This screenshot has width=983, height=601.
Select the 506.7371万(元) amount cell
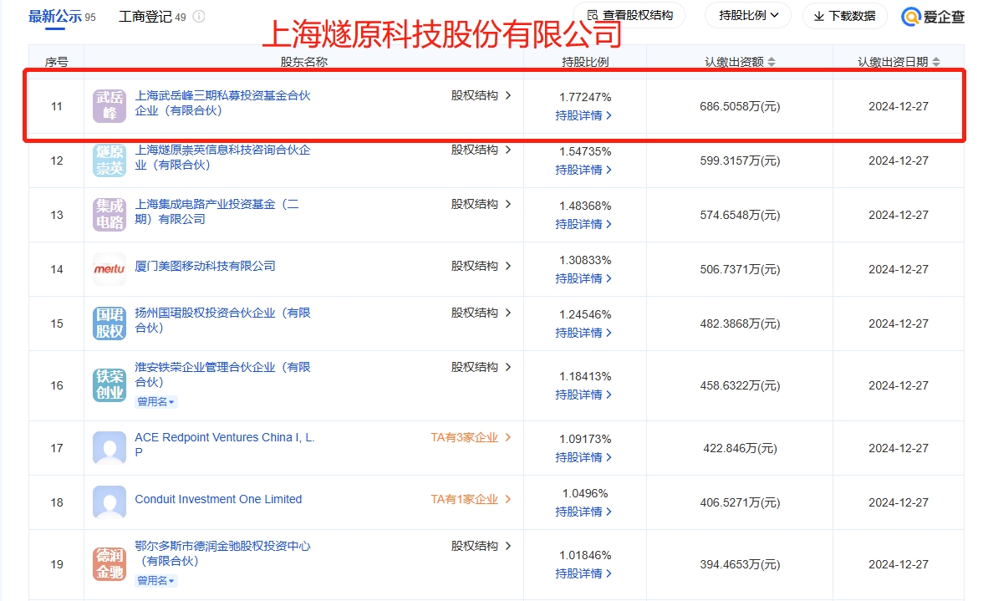click(x=740, y=269)
